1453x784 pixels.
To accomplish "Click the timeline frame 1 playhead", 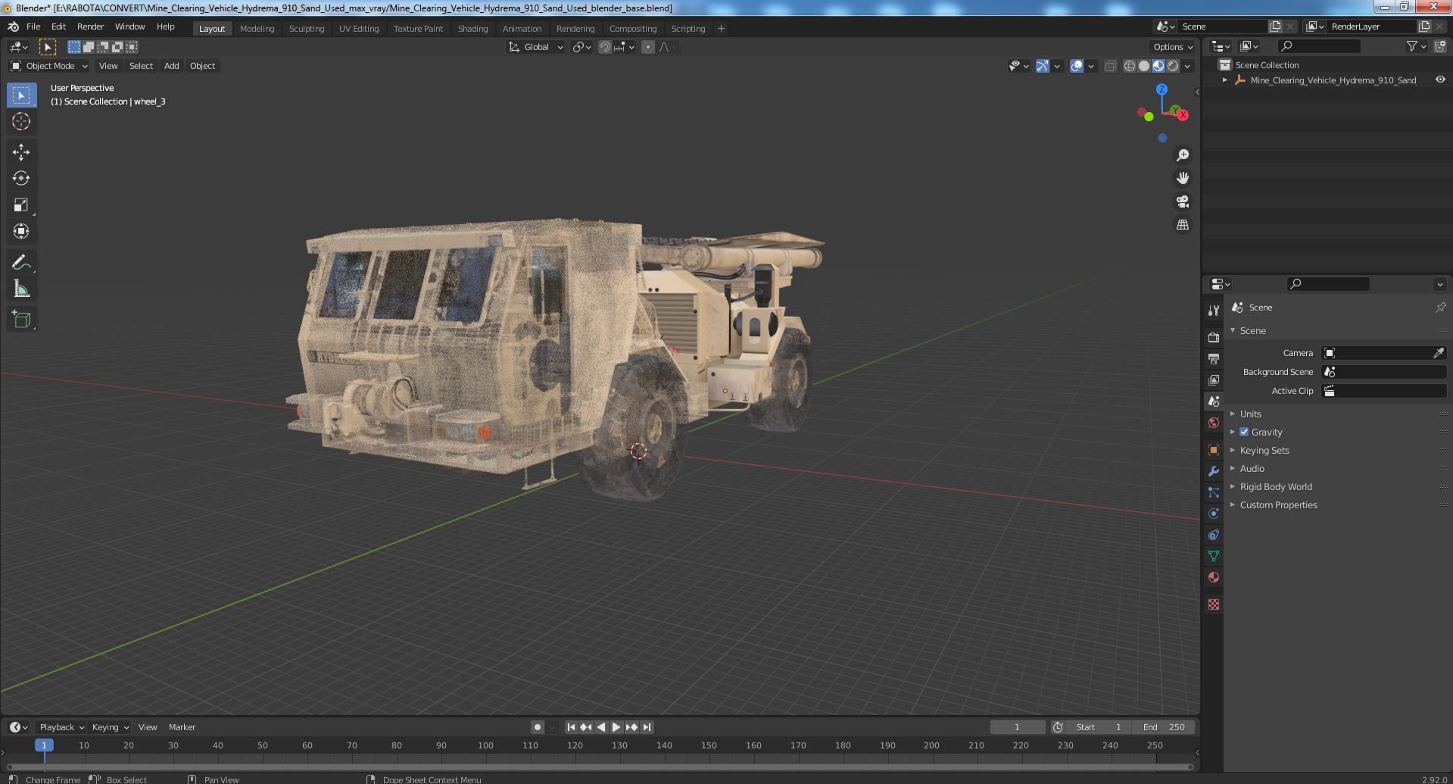I will (x=44, y=745).
